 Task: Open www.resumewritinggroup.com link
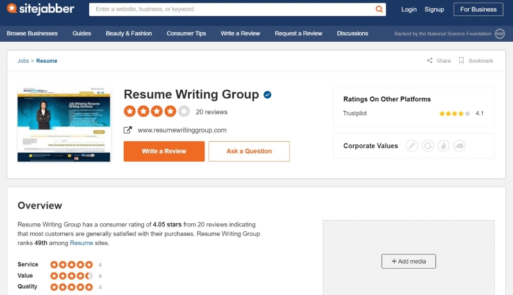pos(182,130)
